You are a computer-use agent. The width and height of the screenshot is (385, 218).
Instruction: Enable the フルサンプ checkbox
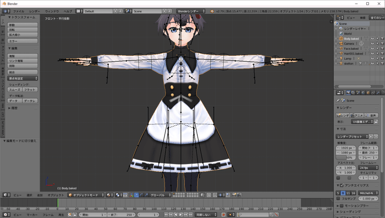point(338,198)
